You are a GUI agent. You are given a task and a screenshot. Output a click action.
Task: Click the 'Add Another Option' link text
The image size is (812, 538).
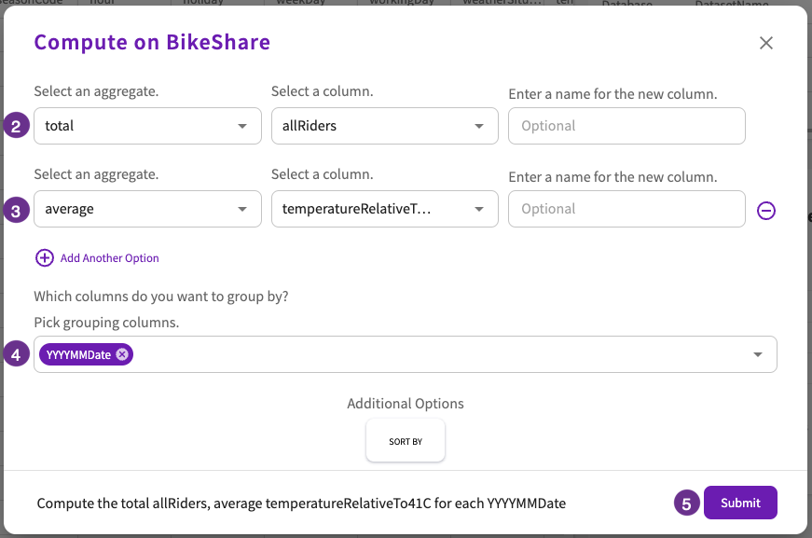tap(110, 258)
